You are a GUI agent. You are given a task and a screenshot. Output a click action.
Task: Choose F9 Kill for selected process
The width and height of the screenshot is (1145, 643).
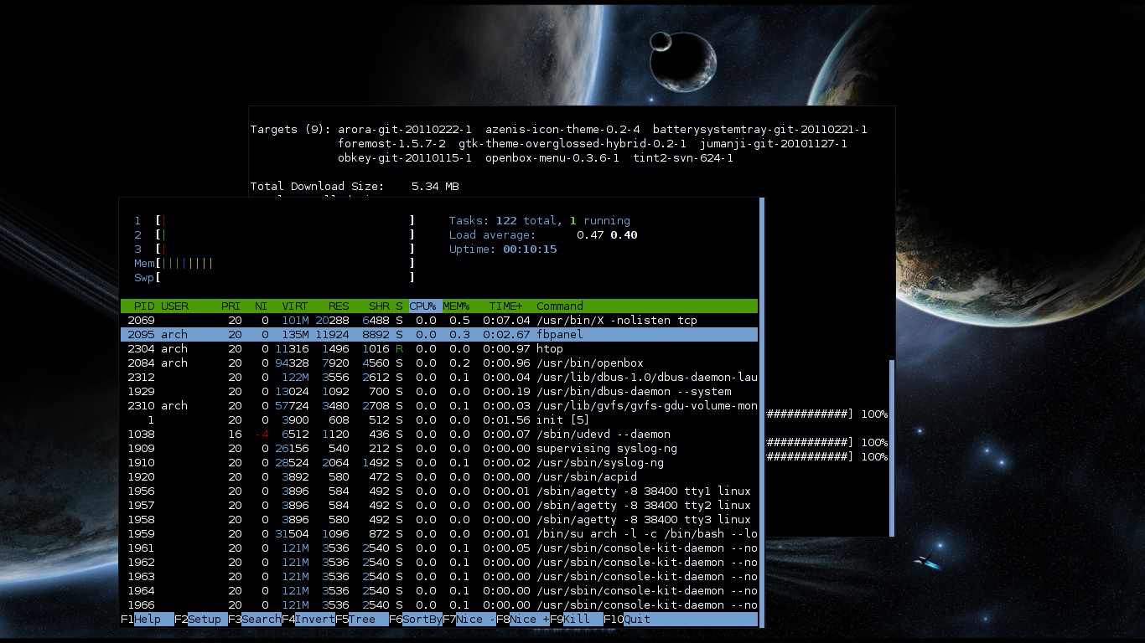click(x=577, y=620)
